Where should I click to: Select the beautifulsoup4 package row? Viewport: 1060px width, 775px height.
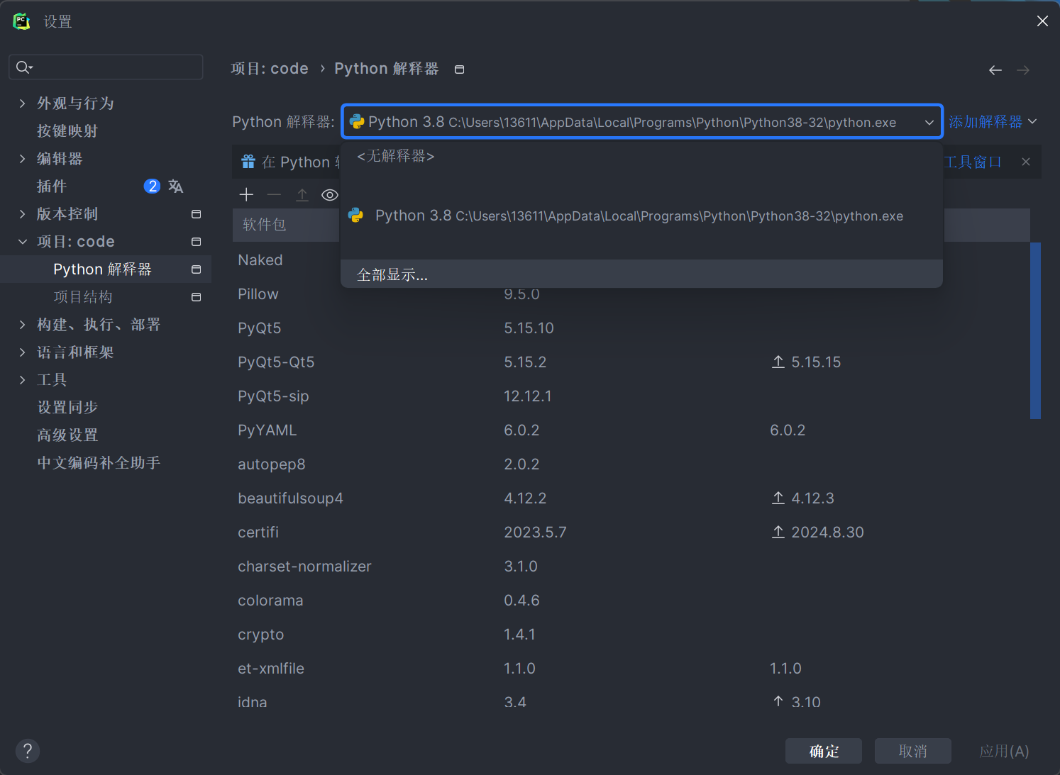(x=631, y=498)
